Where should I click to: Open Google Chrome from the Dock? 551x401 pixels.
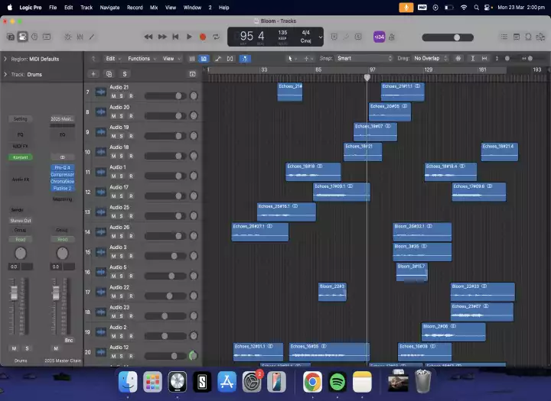(x=312, y=382)
